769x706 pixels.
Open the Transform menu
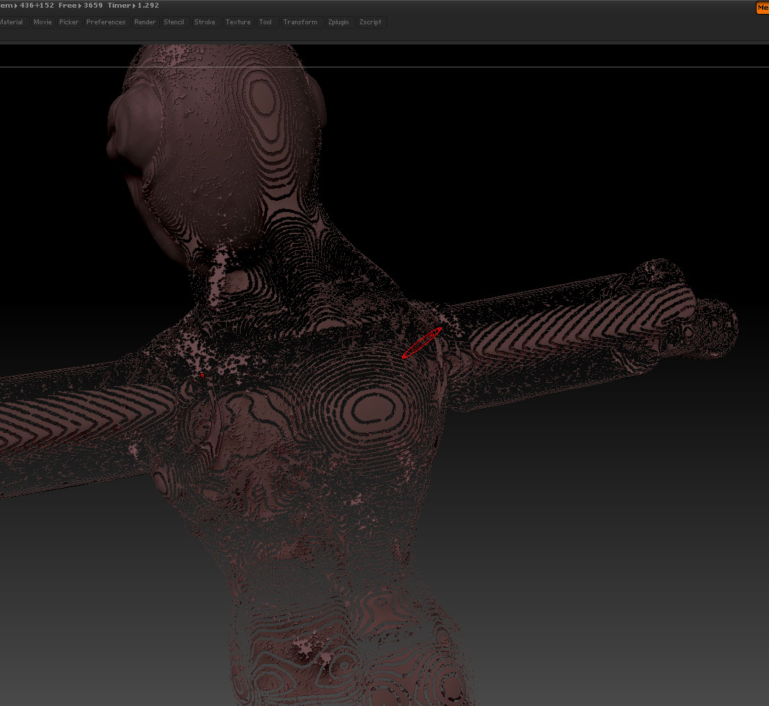(300, 22)
